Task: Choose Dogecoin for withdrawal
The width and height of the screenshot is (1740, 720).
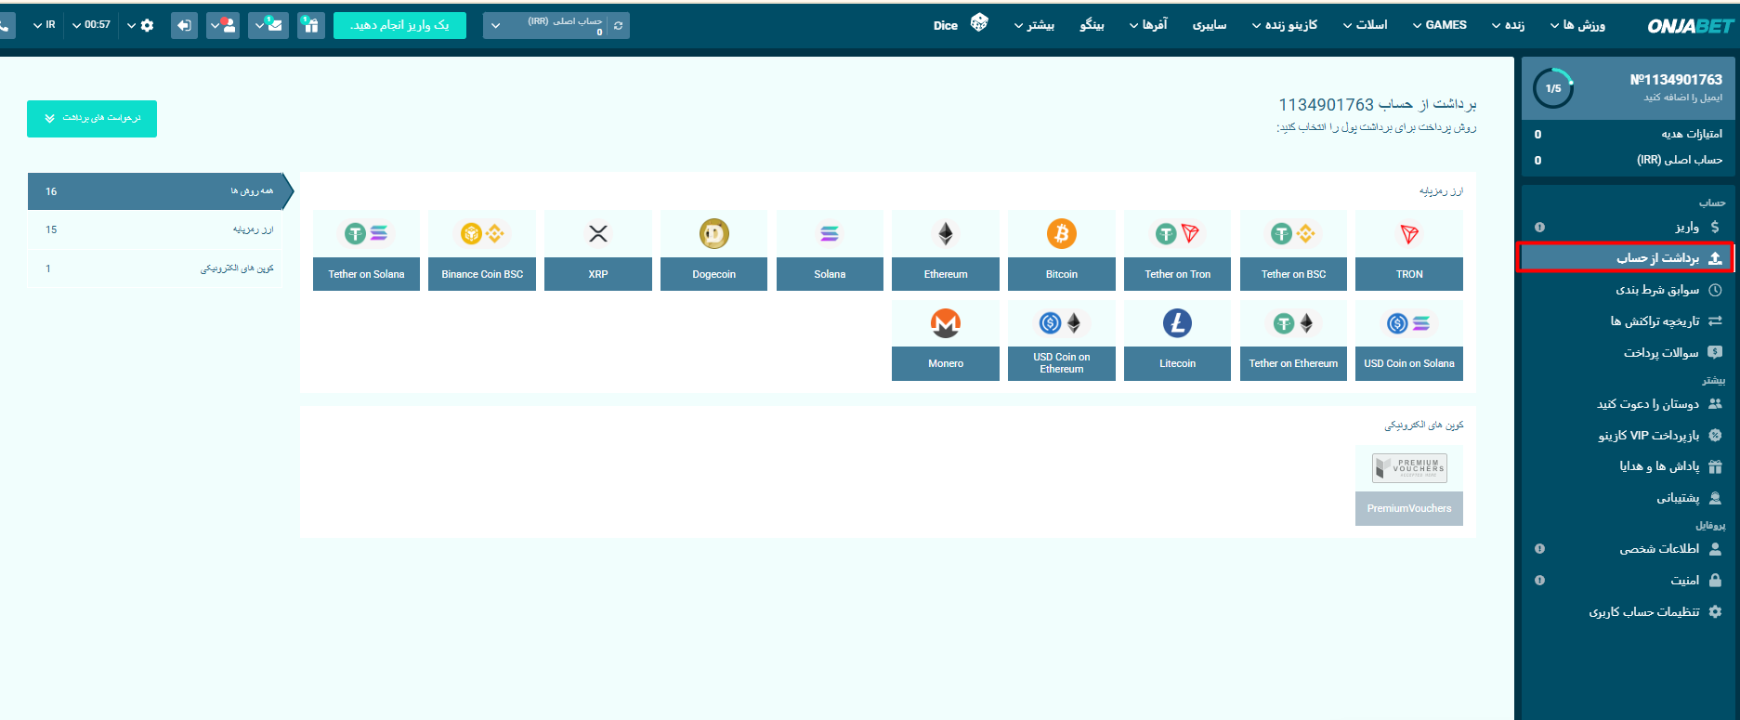Action: [713, 251]
